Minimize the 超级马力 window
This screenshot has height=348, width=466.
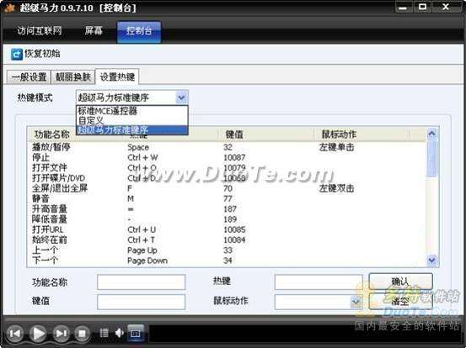(x=403, y=7)
